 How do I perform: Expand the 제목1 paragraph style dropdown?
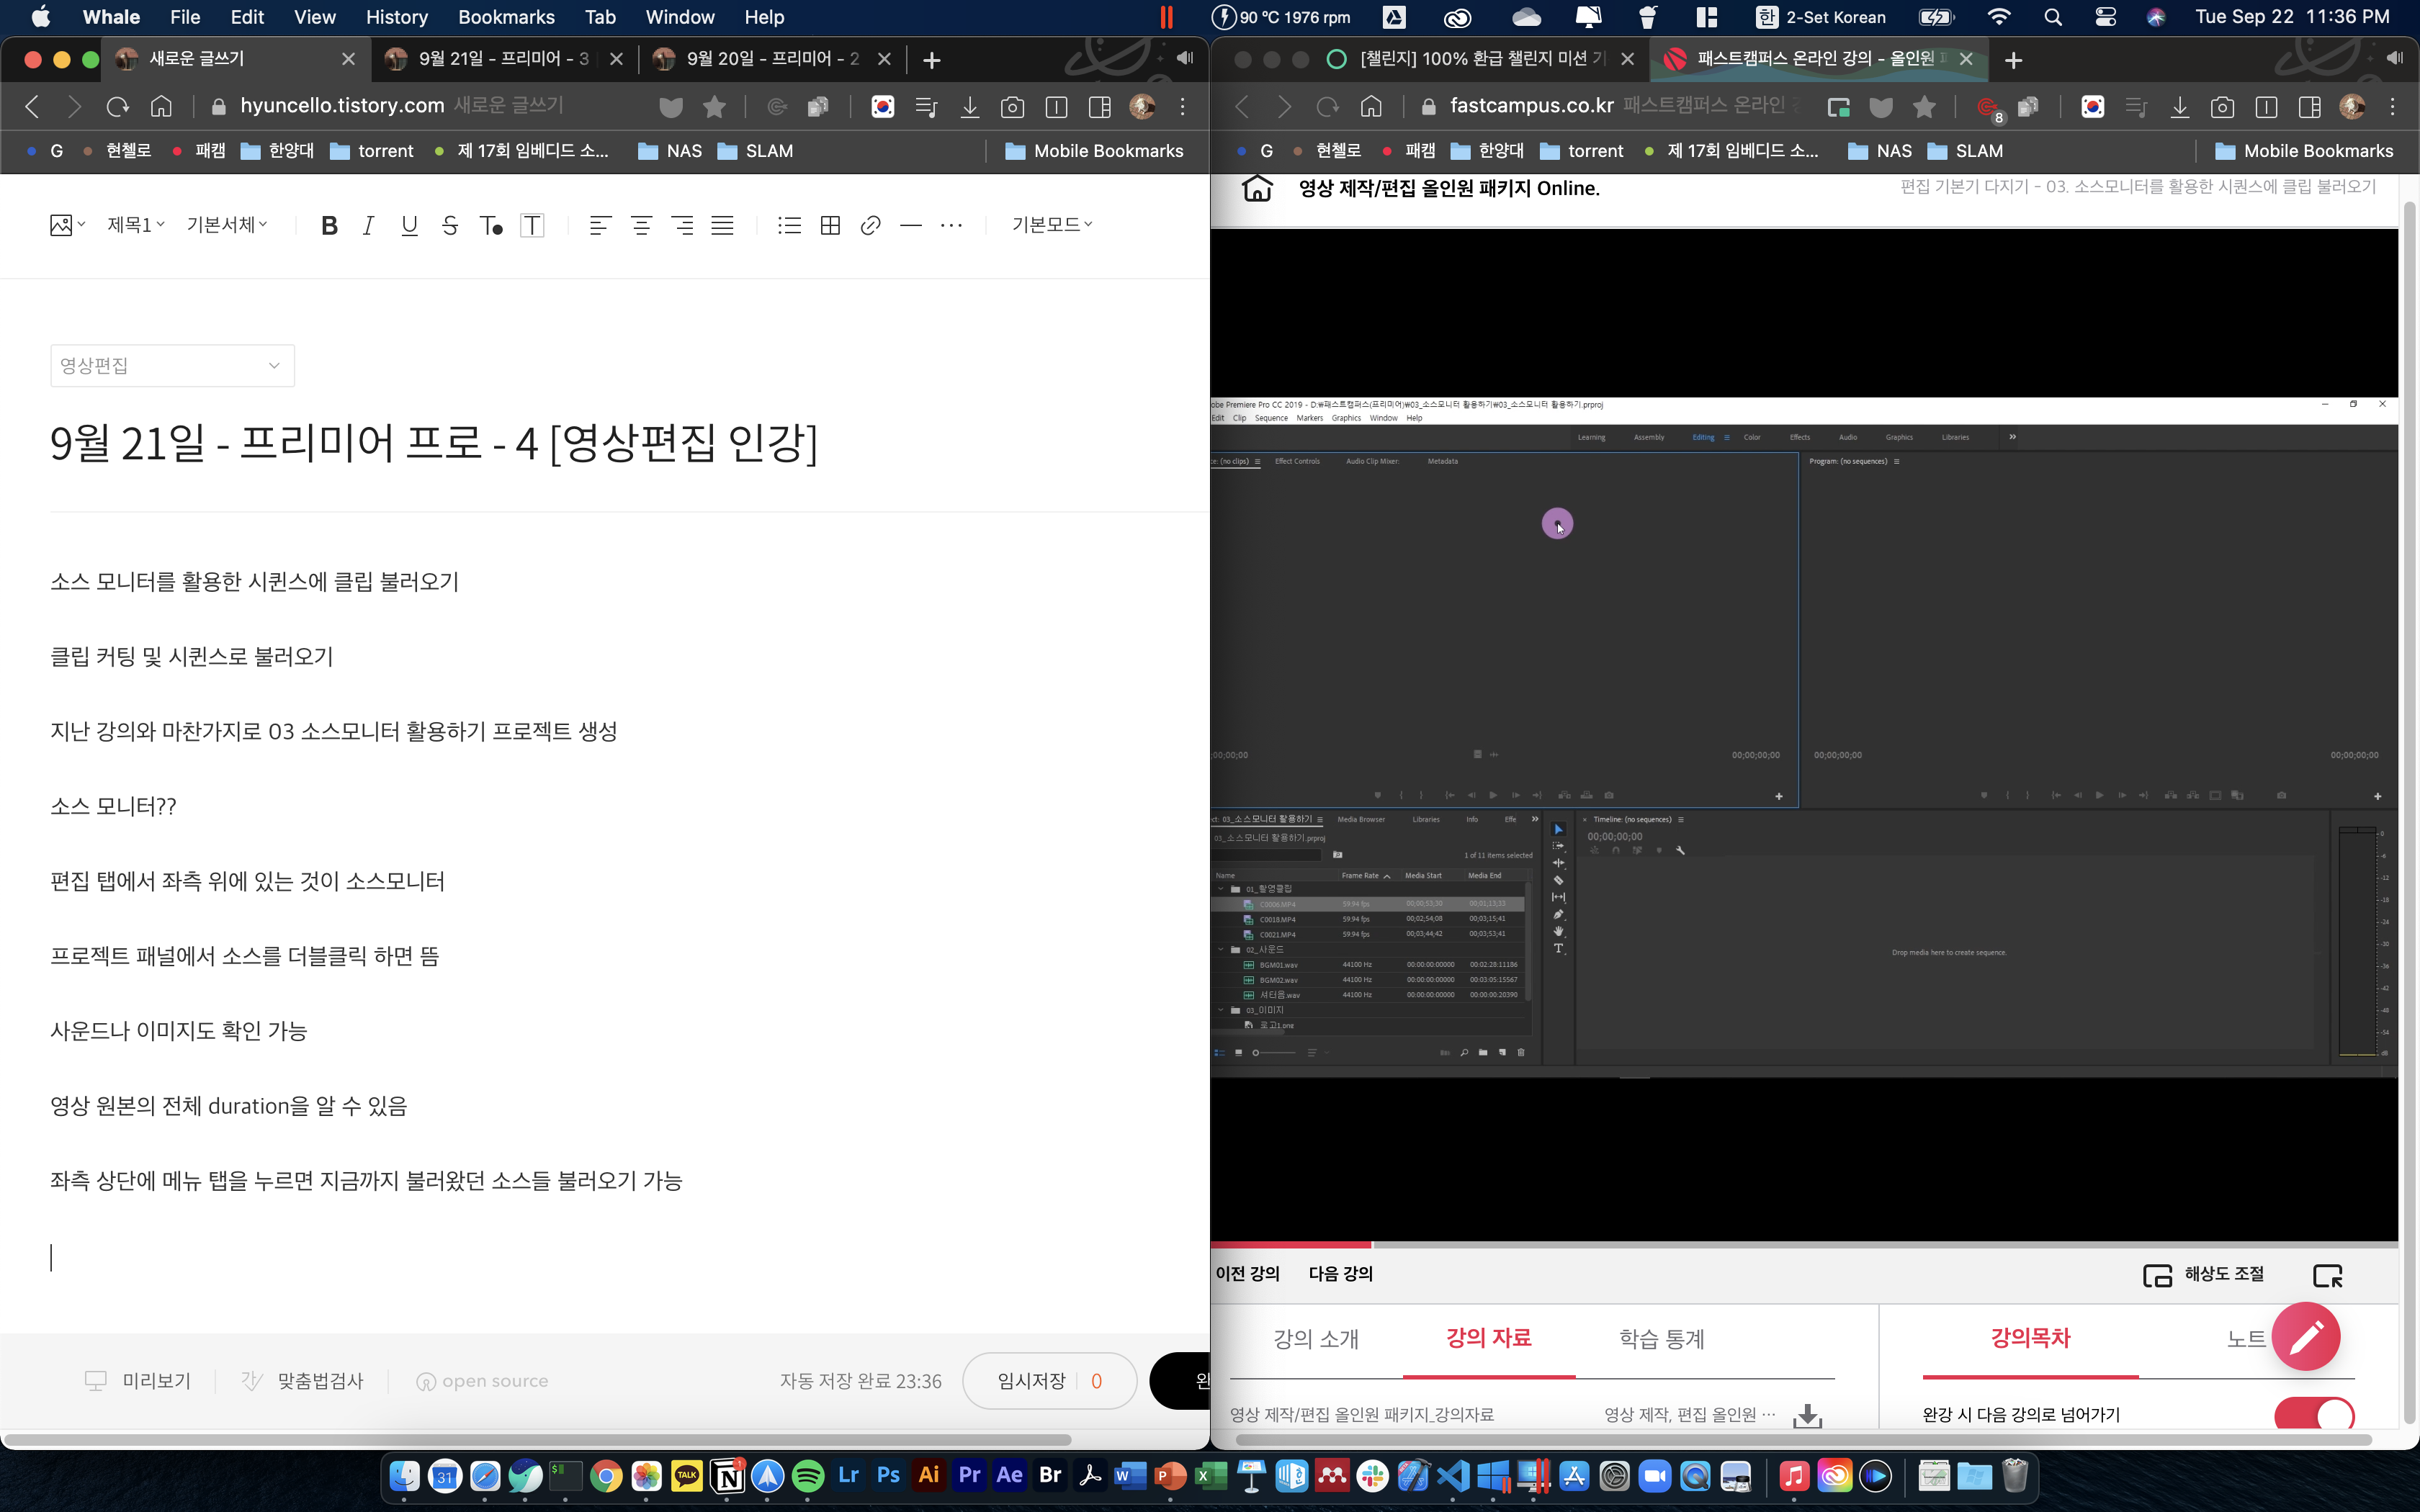coord(136,225)
